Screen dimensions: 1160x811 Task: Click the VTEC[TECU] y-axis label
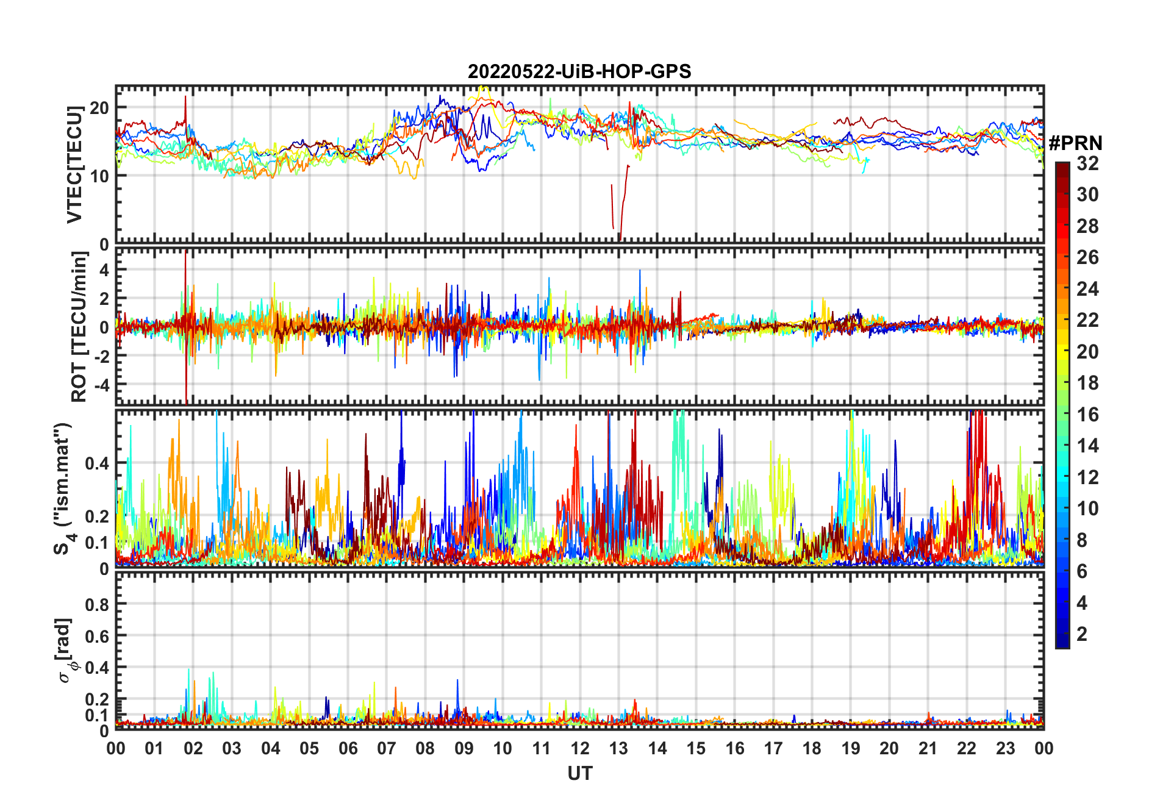click(x=74, y=165)
